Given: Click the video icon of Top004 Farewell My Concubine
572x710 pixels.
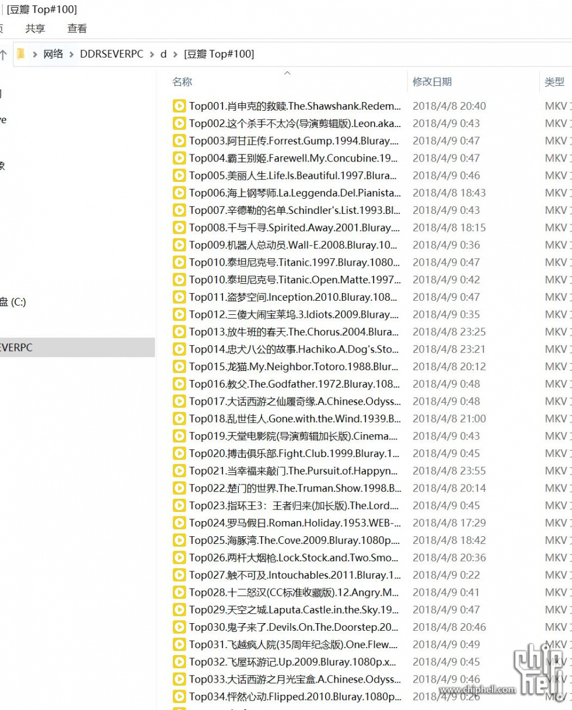Looking at the screenshot, I should click(x=179, y=158).
